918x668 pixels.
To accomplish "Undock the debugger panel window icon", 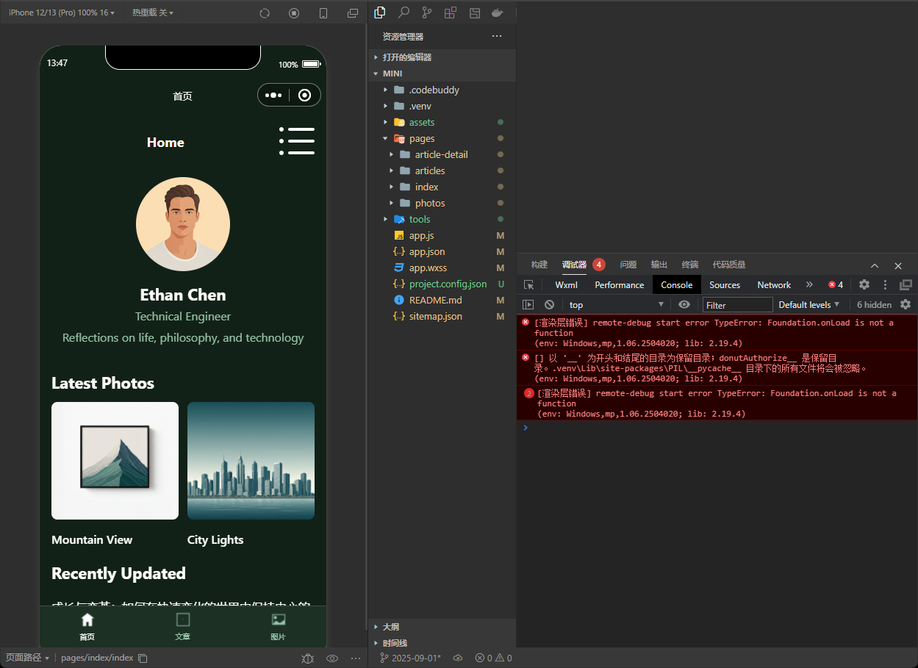I will 906,284.
